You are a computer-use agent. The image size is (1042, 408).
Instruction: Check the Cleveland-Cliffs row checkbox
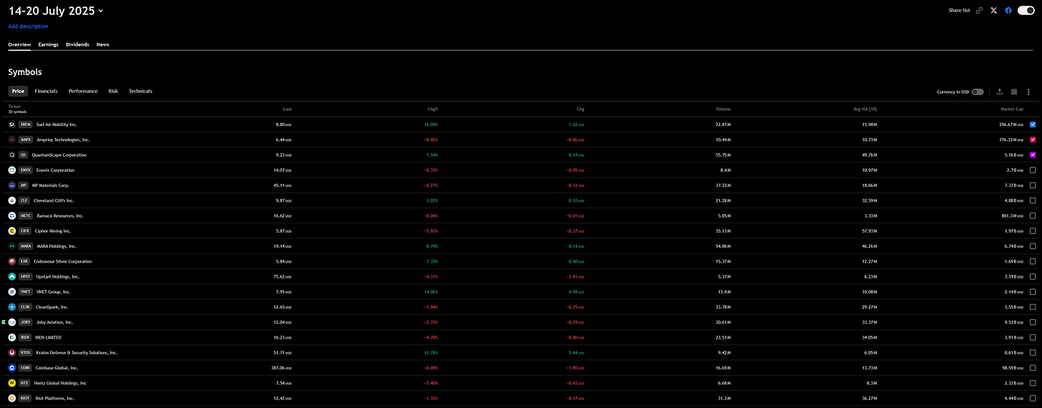[1032, 200]
